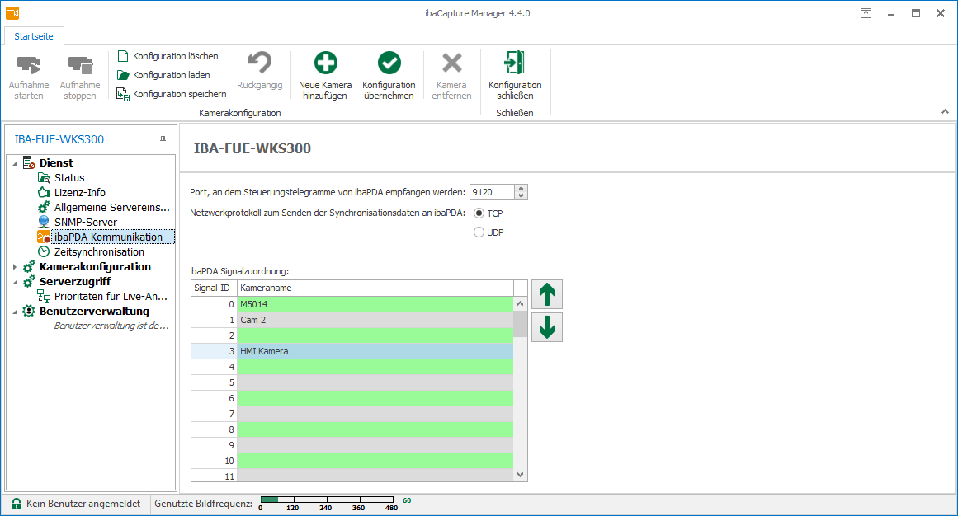958x516 pixels.
Task: Collapse the ribbon with the chevron
Action: [x=945, y=111]
